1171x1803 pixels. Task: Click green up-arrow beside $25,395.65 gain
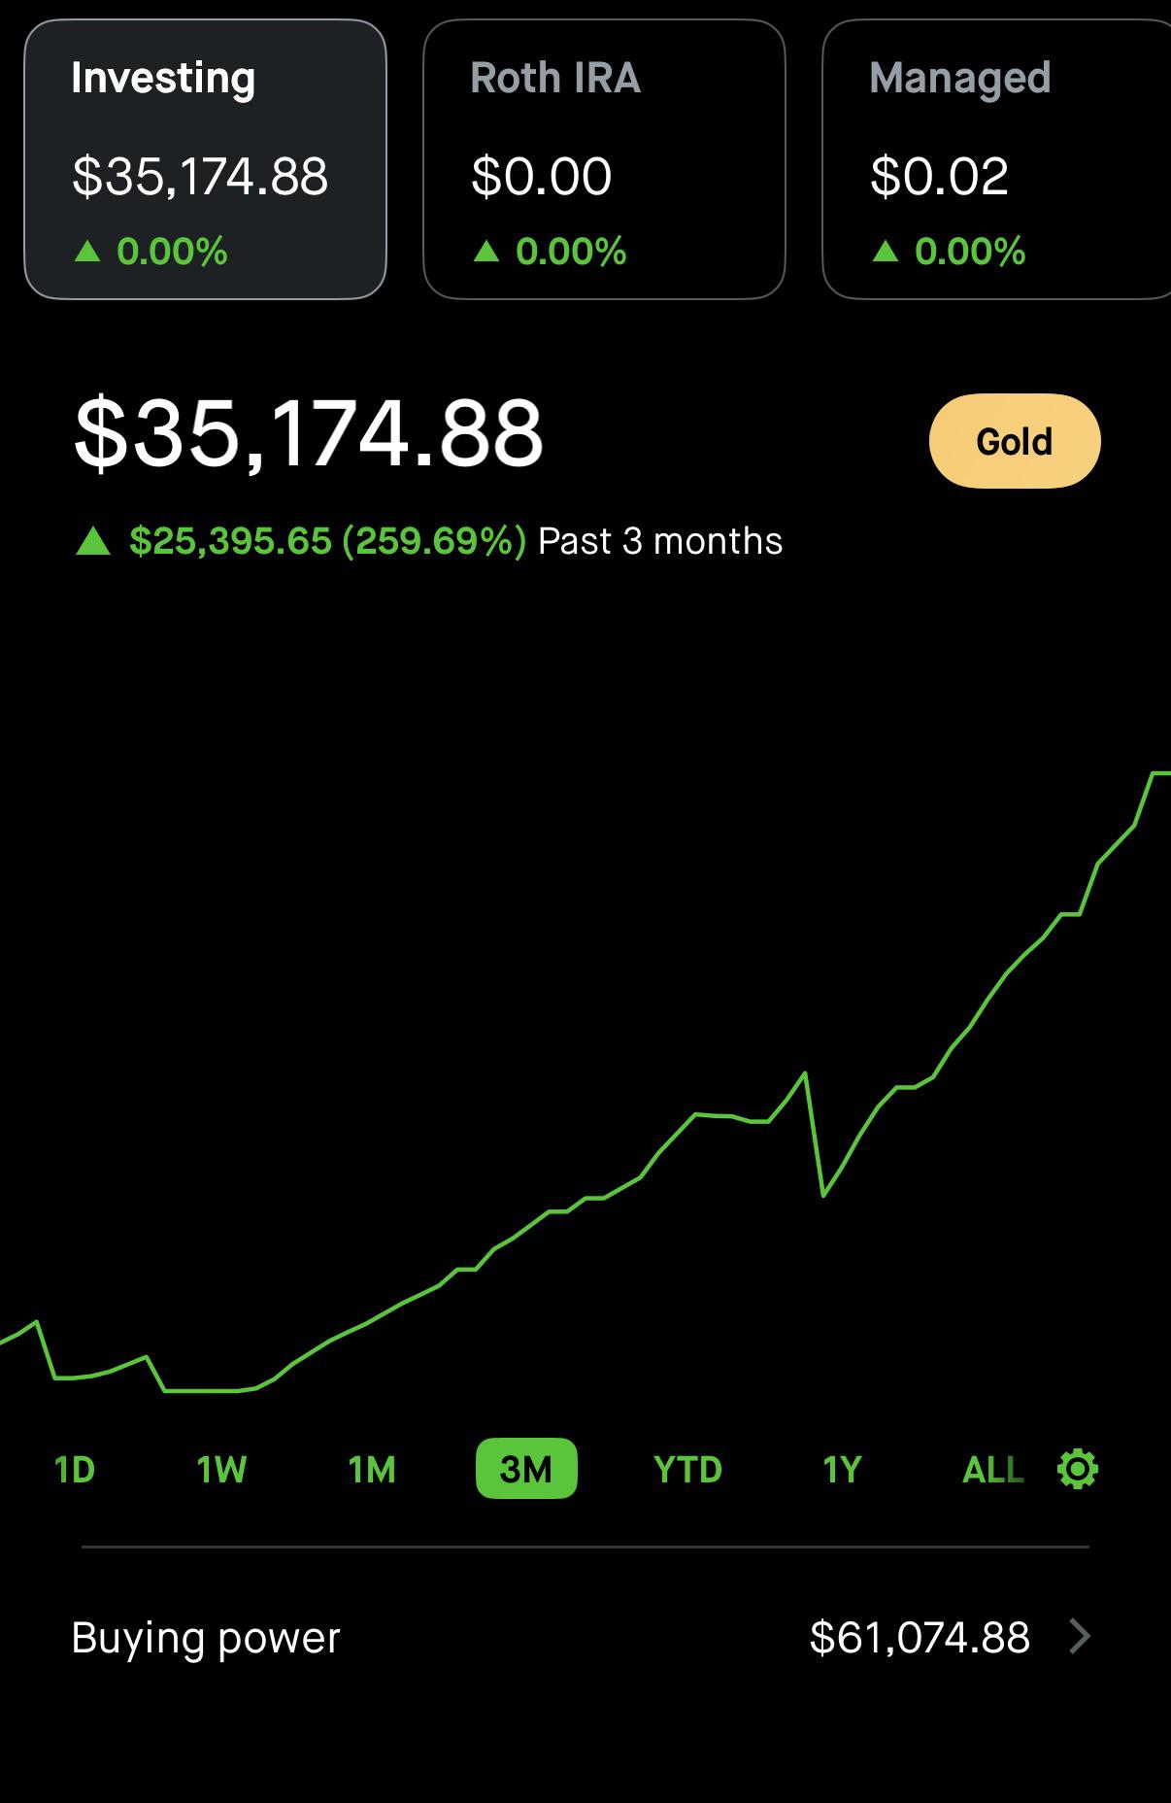tap(93, 541)
